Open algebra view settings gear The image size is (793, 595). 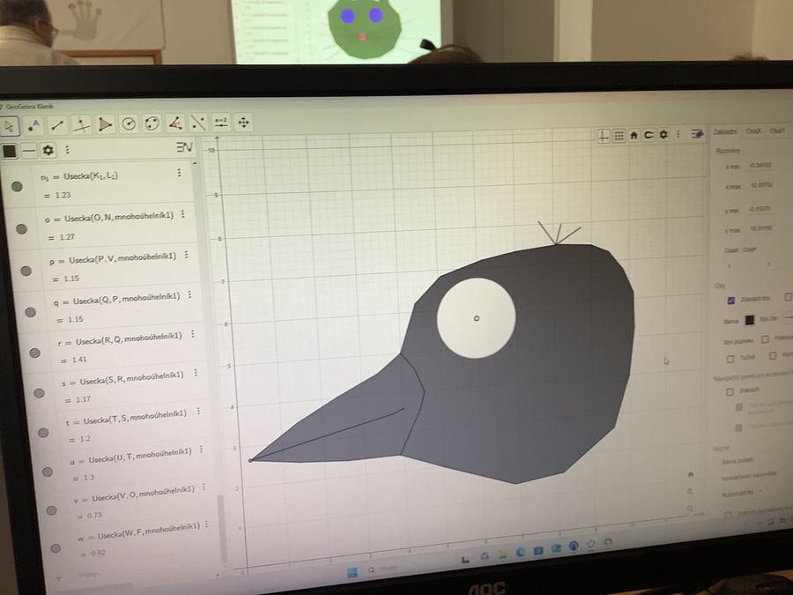click(x=48, y=150)
